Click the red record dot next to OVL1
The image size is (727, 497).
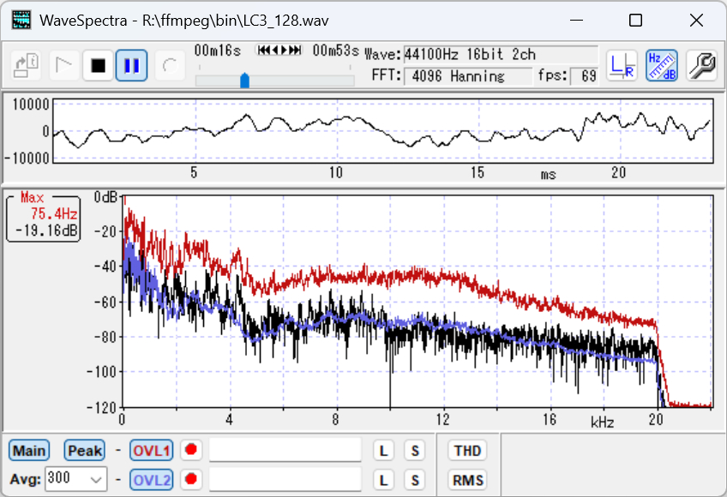tap(191, 450)
